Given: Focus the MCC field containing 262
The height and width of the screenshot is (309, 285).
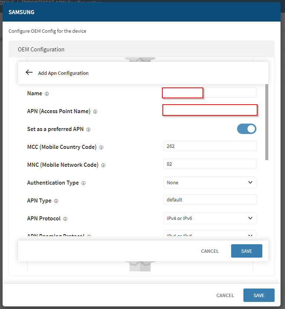Looking at the screenshot, I should [210, 146].
